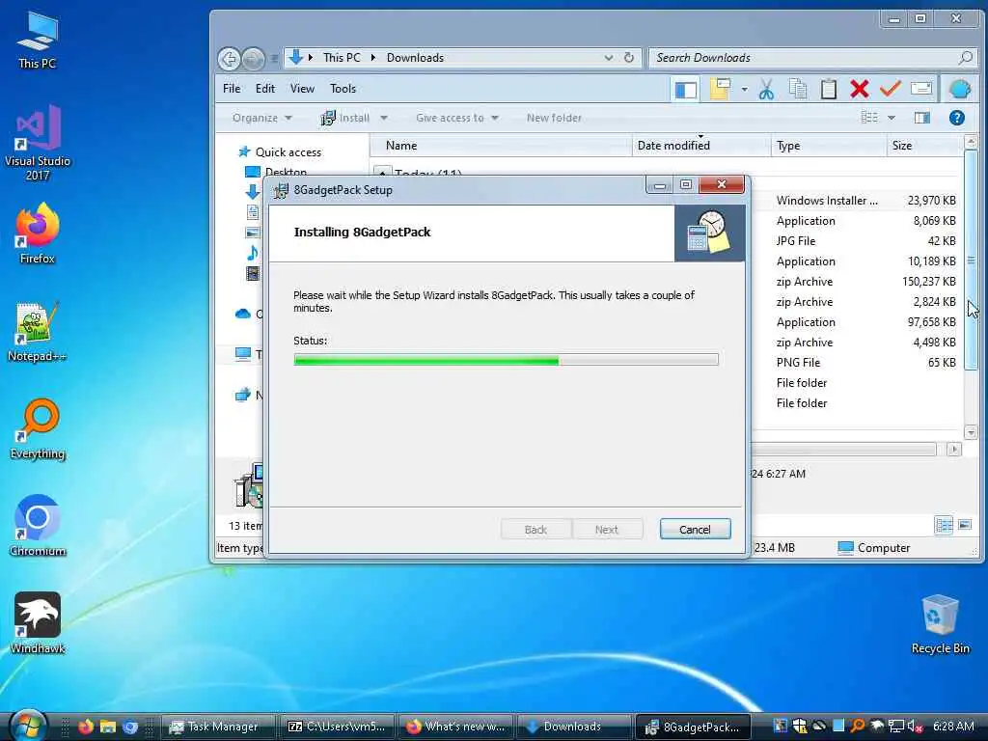Sort by the Date modified column
The height and width of the screenshot is (741, 988).
tap(701, 146)
